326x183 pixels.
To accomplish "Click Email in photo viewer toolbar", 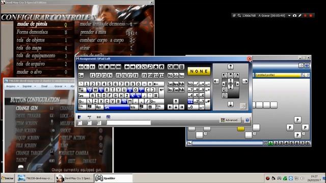I will [44, 86].
